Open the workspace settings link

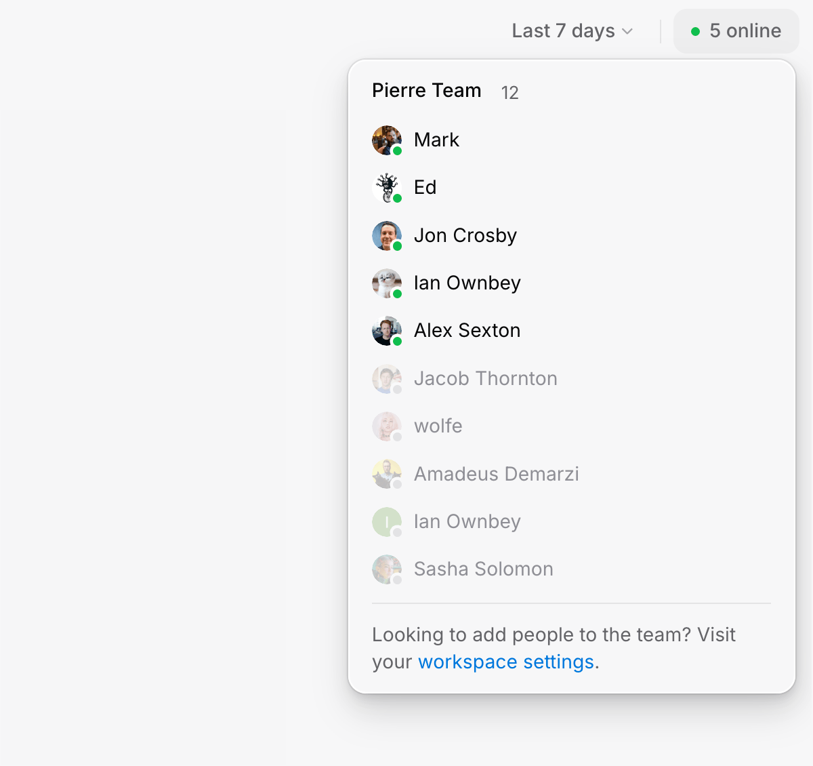coord(505,662)
